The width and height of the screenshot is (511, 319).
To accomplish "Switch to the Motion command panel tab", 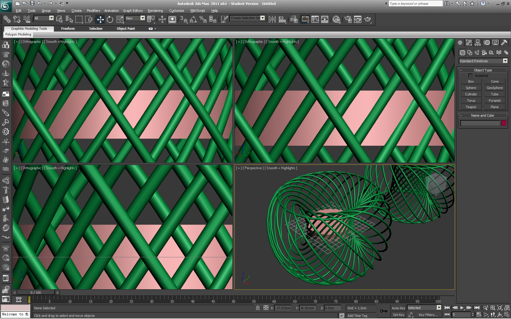I will [x=487, y=43].
